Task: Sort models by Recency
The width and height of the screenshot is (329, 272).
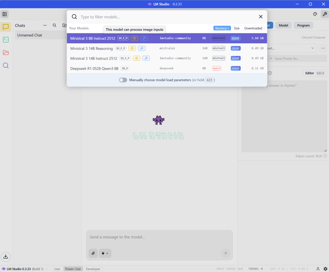Action: 222,28
